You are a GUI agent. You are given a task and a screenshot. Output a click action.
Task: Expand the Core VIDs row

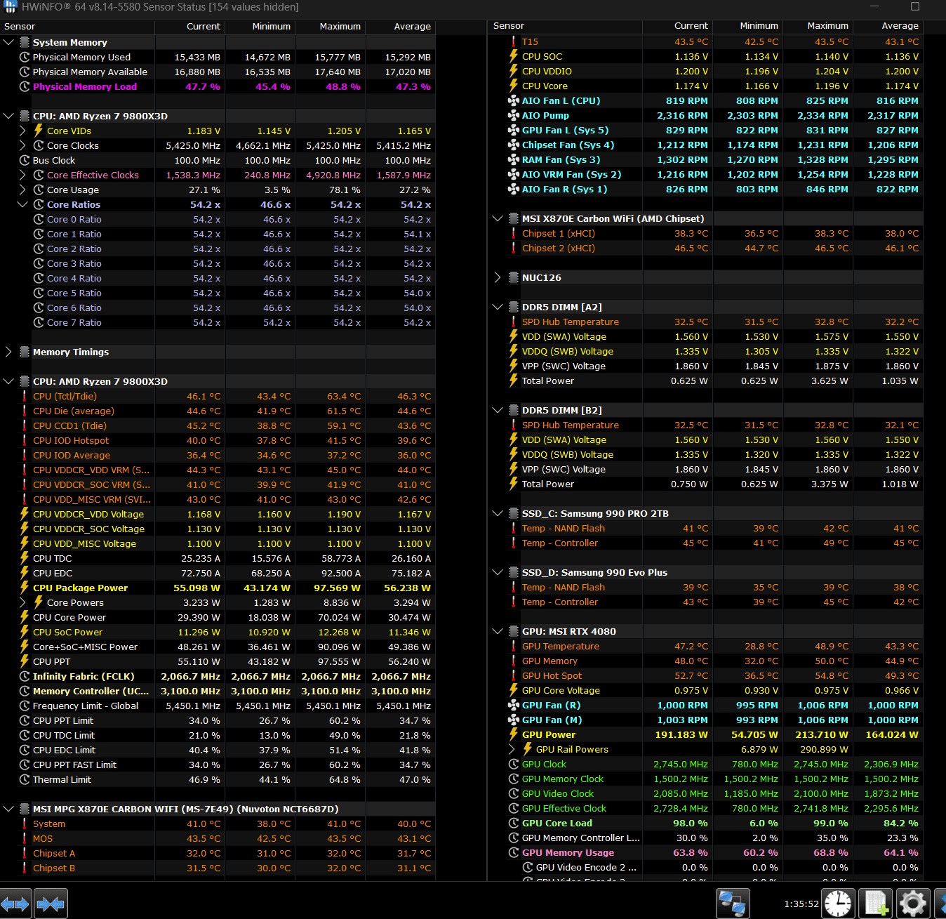(22, 131)
